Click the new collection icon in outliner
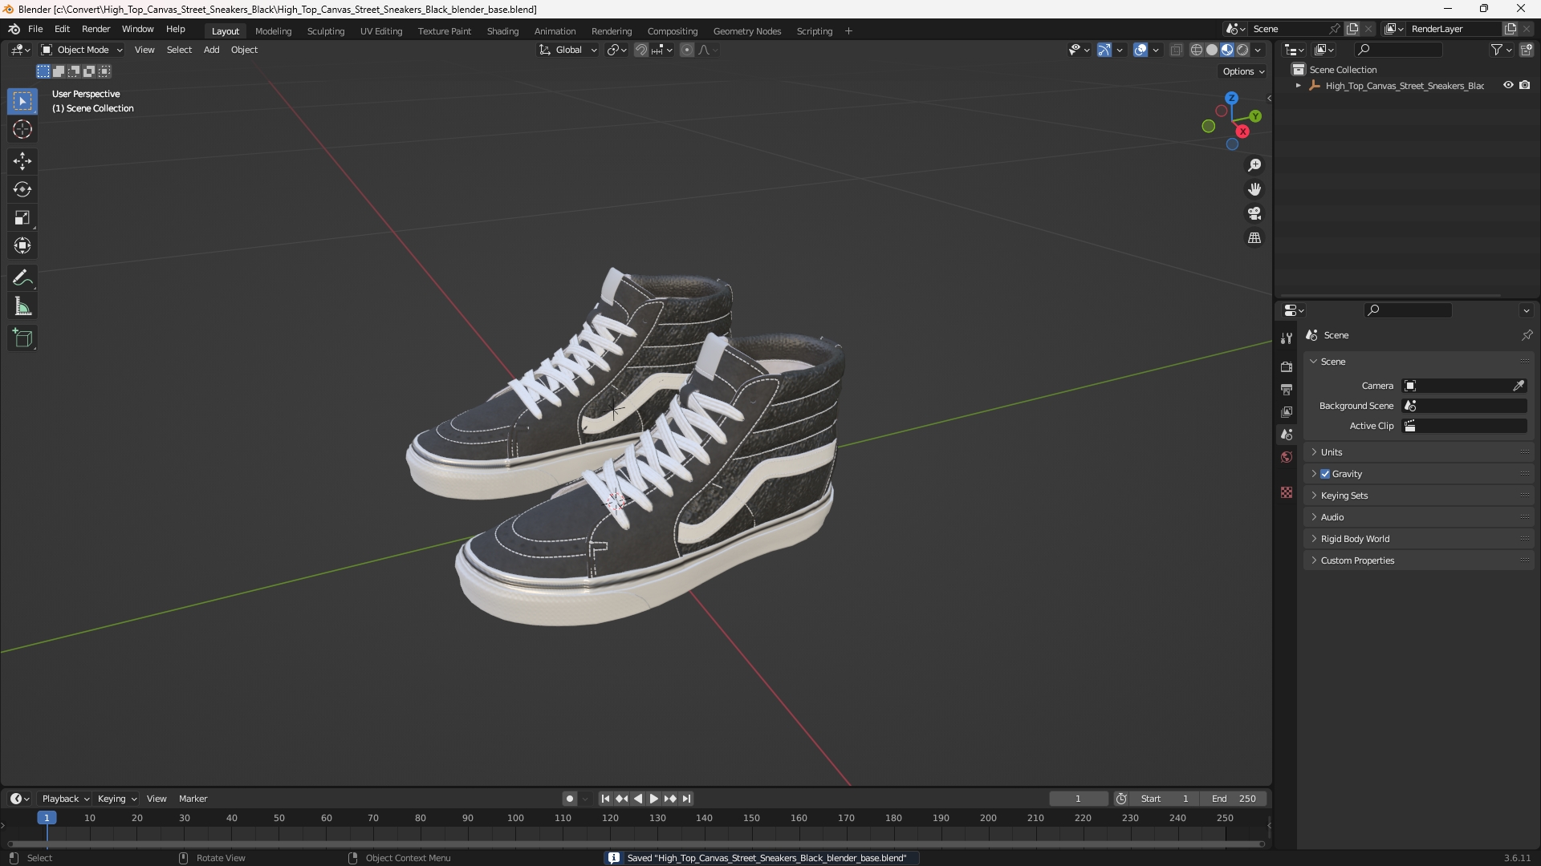The width and height of the screenshot is (1541, 866). tap(1527, 50)
